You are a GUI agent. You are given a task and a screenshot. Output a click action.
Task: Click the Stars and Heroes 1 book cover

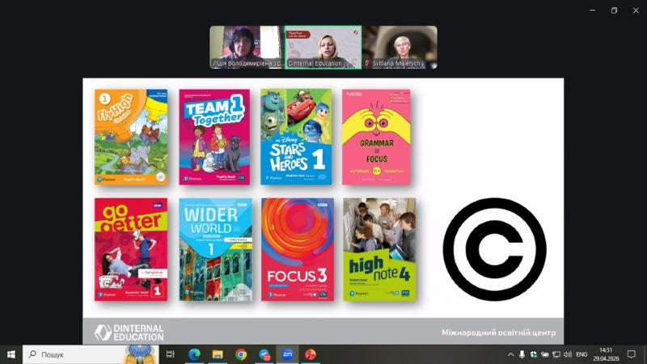tap(296, 137)
